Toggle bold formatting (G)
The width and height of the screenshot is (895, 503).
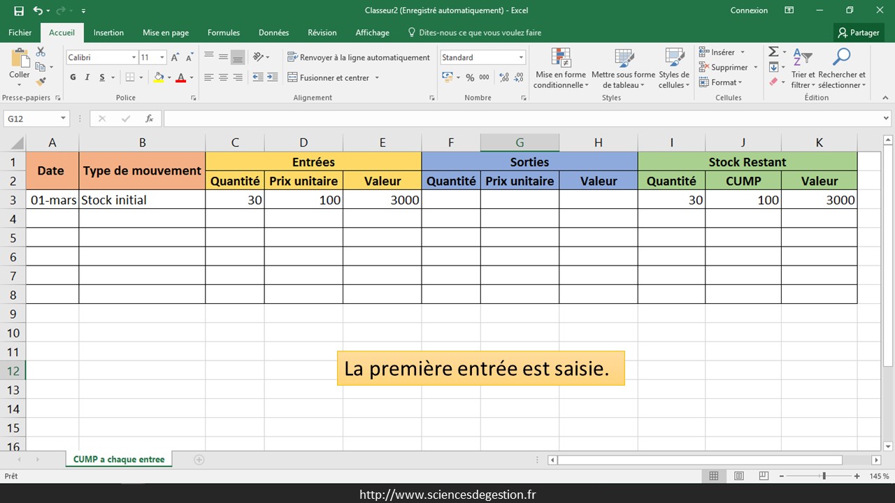click(x=73, y=78)
